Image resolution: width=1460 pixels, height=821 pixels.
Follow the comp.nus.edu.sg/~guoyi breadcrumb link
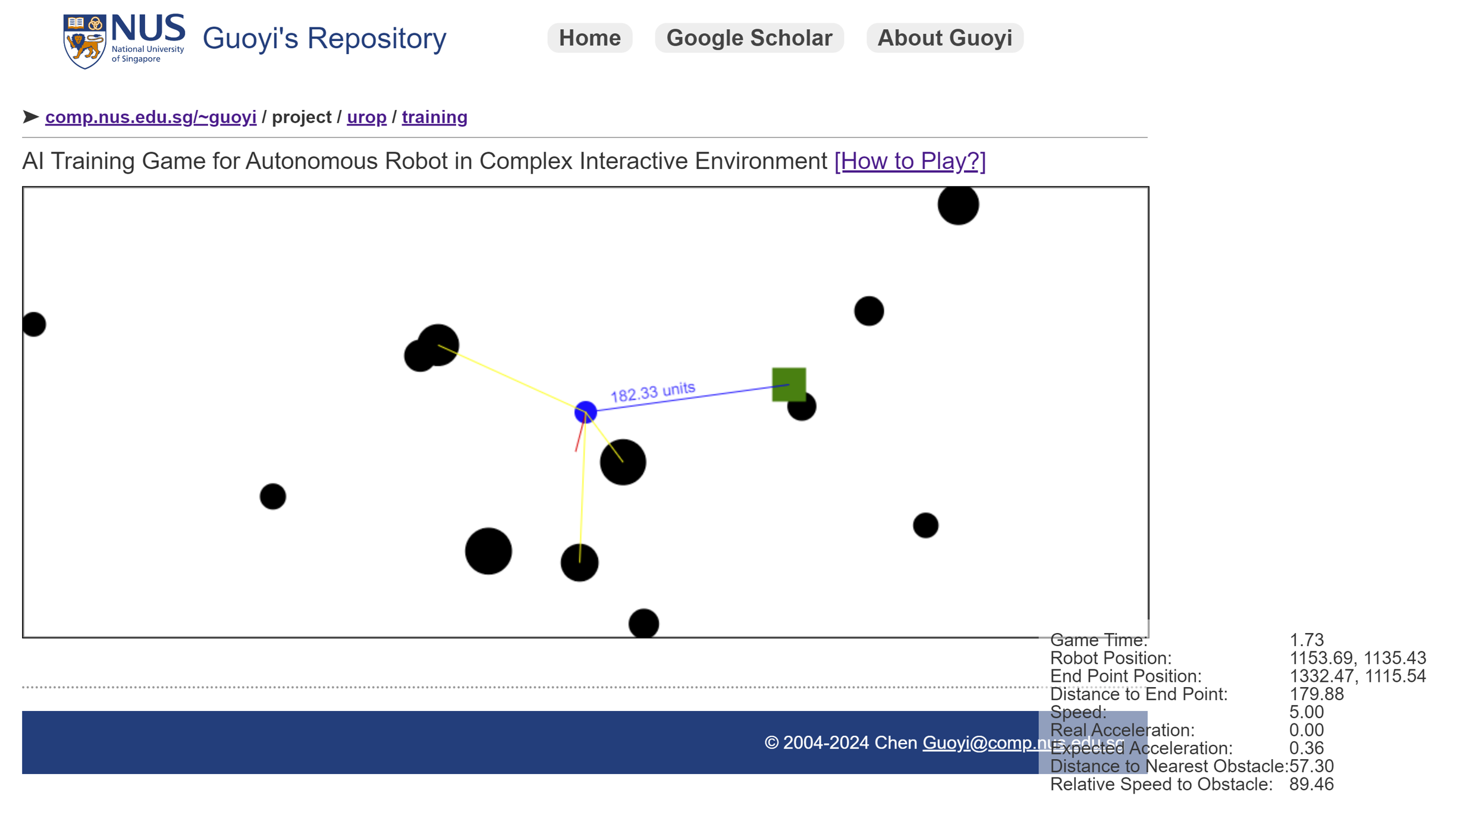(151, 117)
